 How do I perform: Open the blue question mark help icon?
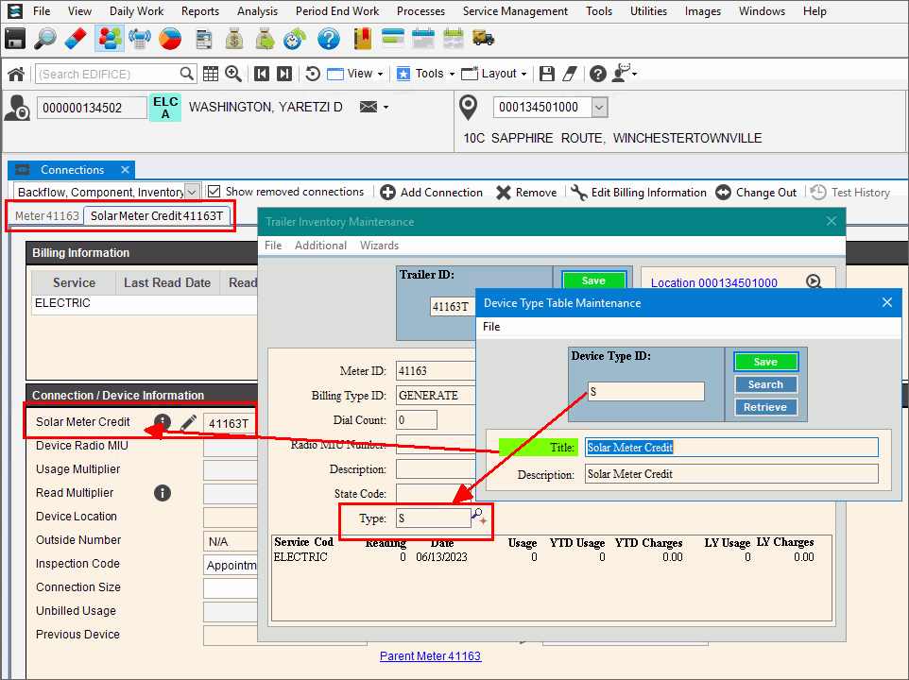click(329, 40)
